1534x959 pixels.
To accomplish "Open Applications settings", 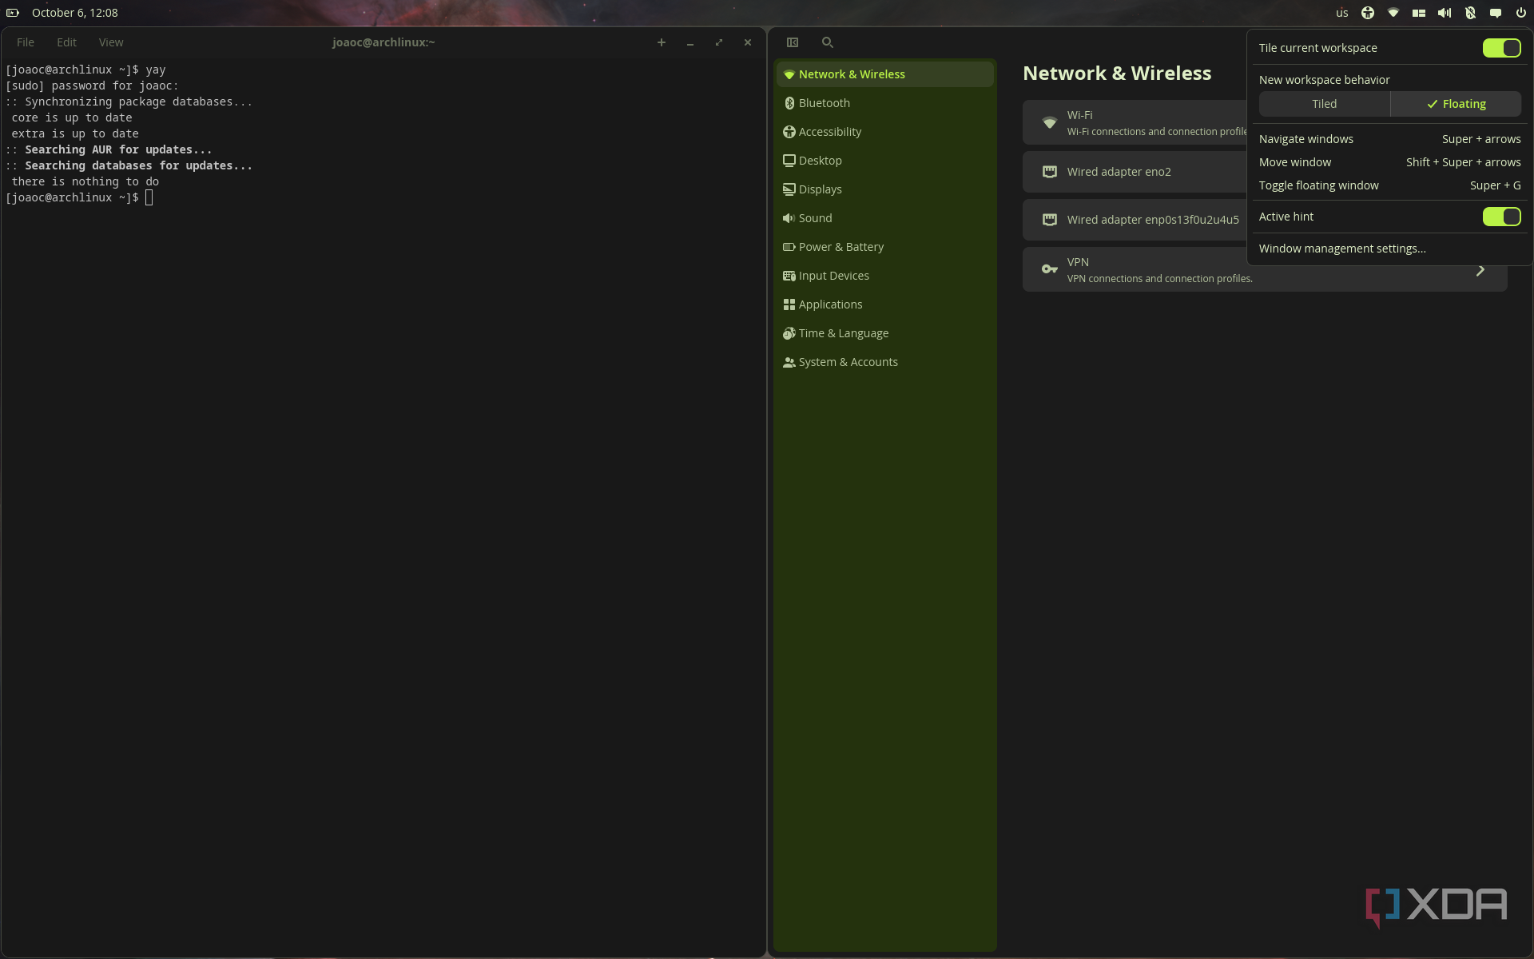I will (884, 304).
